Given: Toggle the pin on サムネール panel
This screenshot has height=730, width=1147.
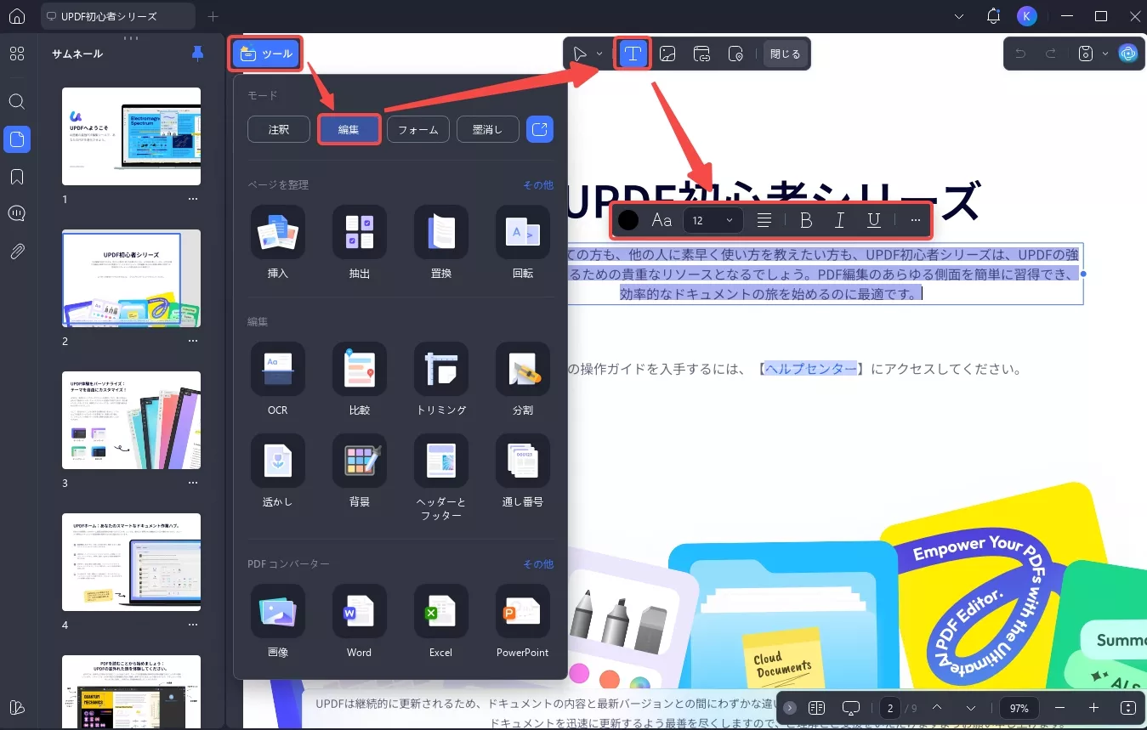Looking at the screenshot, I should pyautogui.click(x=198, y=54).
